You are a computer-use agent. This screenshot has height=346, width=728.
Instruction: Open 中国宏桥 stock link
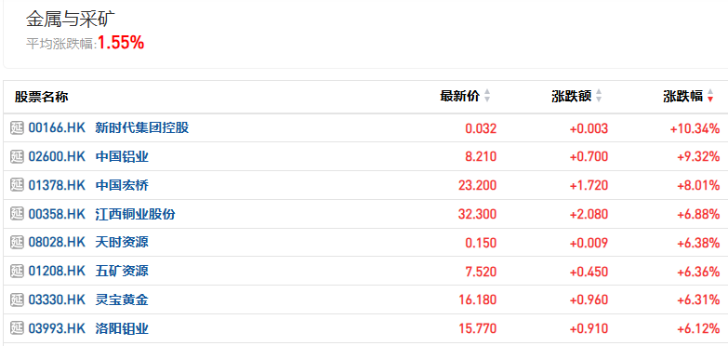point(122,185)
